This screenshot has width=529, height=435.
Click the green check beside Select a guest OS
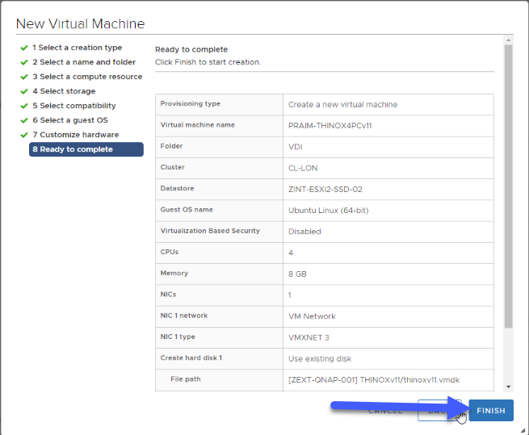tap(24, 120)
